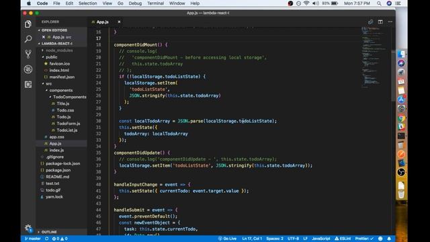Viewport: 430px width, 242px height.
Task: Close the App.js editor tab
Action: click(x=119, y=22)
